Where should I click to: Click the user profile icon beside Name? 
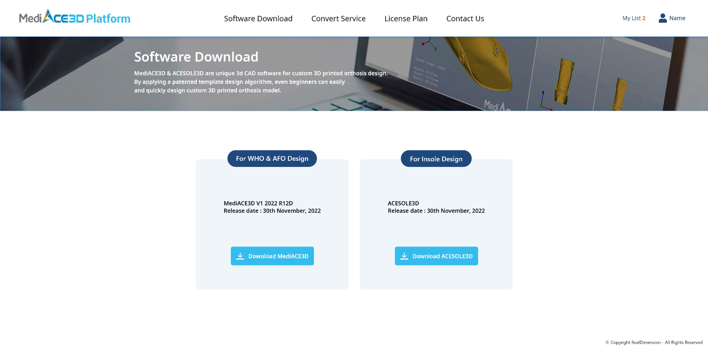[663, 18]
